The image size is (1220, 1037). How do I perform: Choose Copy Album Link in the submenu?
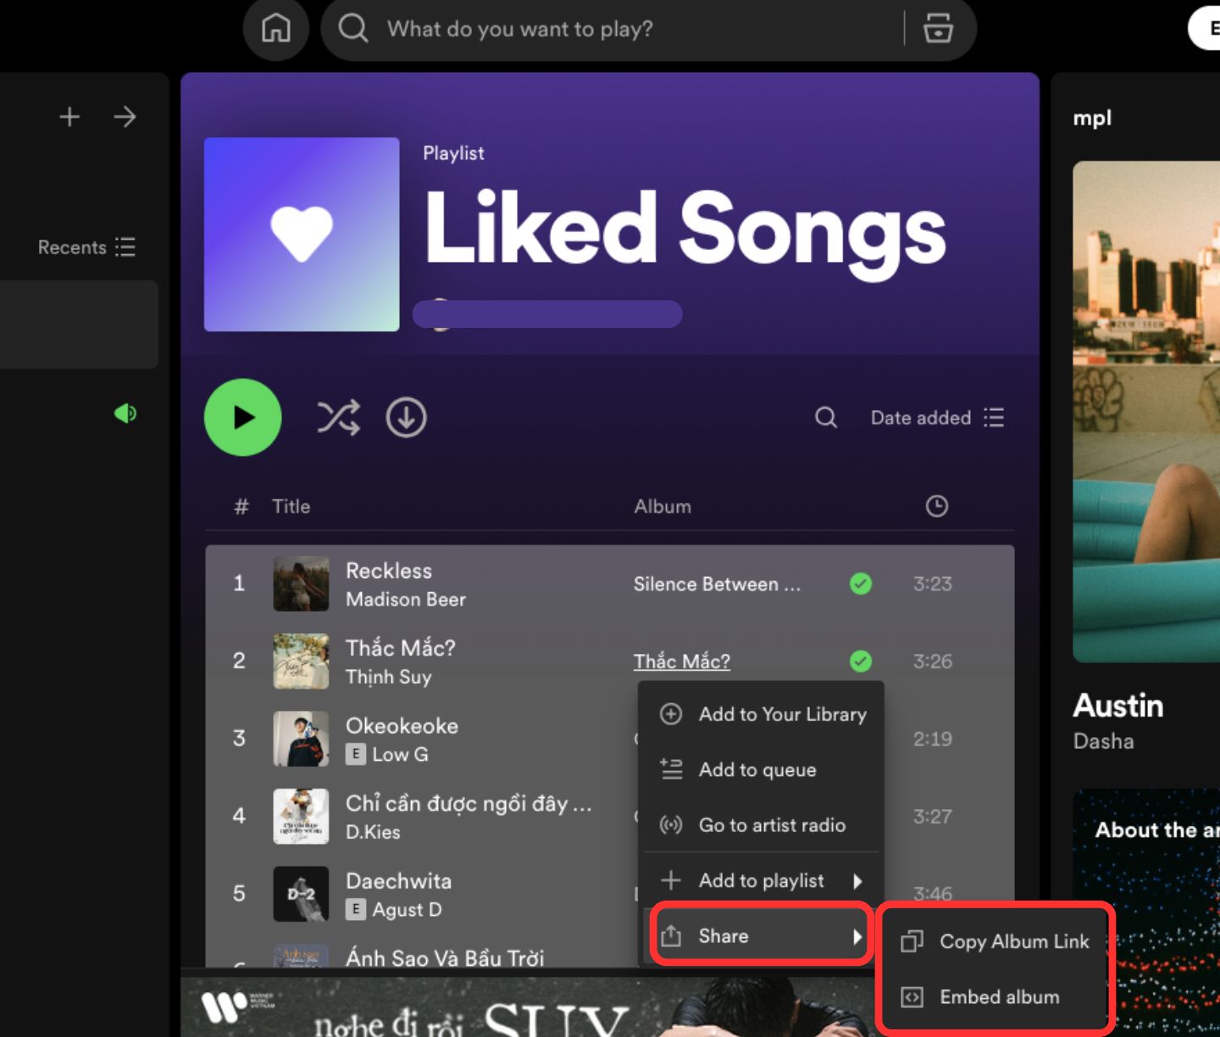coord(995,941)
